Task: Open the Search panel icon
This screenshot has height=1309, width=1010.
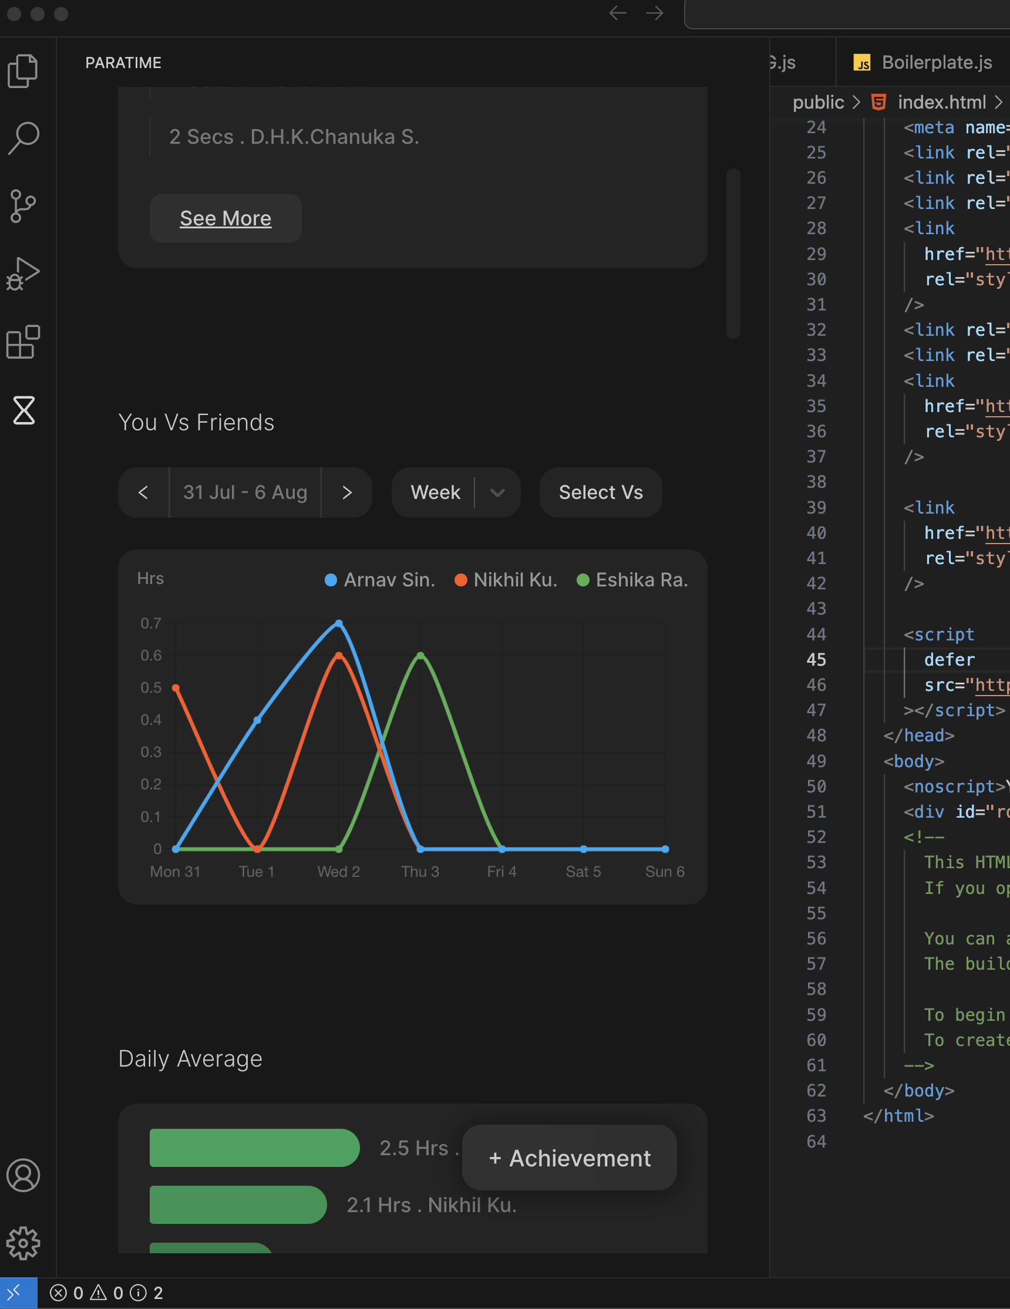Action: tap(23, 139)
